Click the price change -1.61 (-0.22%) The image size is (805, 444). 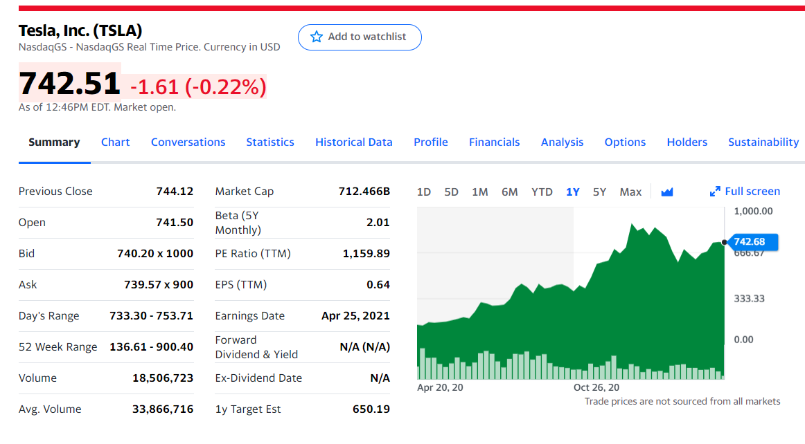pos(198,86)
